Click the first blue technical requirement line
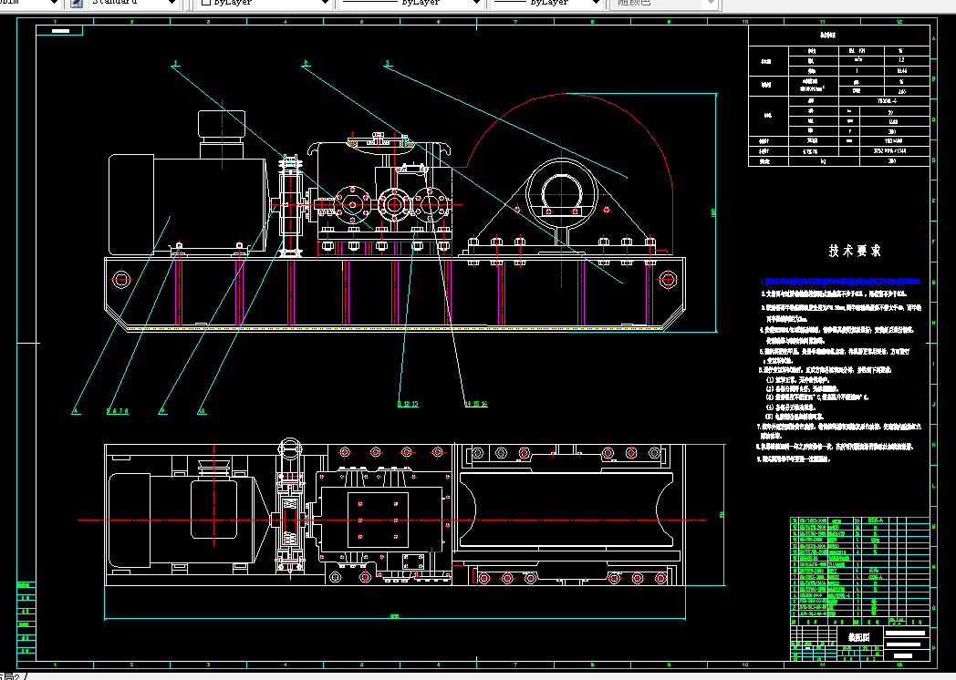This screenshot has width=956, height=680. 840,282
